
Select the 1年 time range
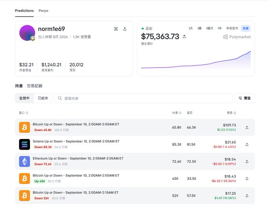[x=220, y=28]
